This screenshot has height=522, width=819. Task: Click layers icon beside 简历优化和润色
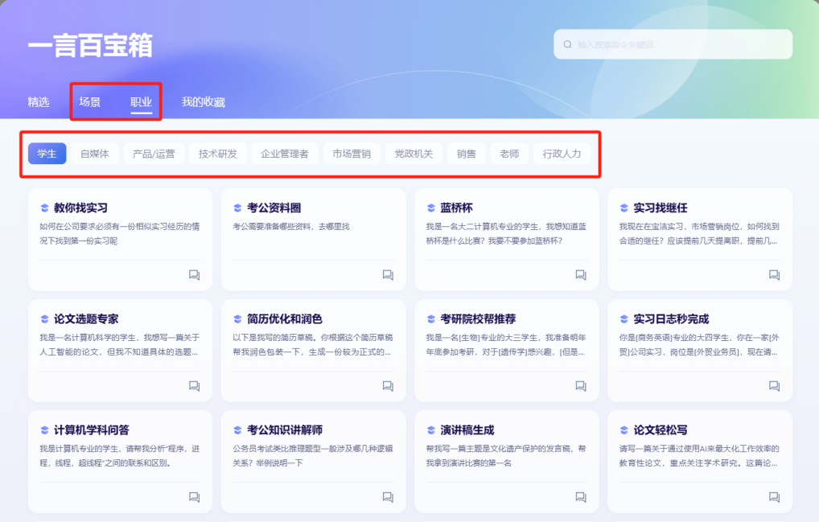[x=237, y=319]
